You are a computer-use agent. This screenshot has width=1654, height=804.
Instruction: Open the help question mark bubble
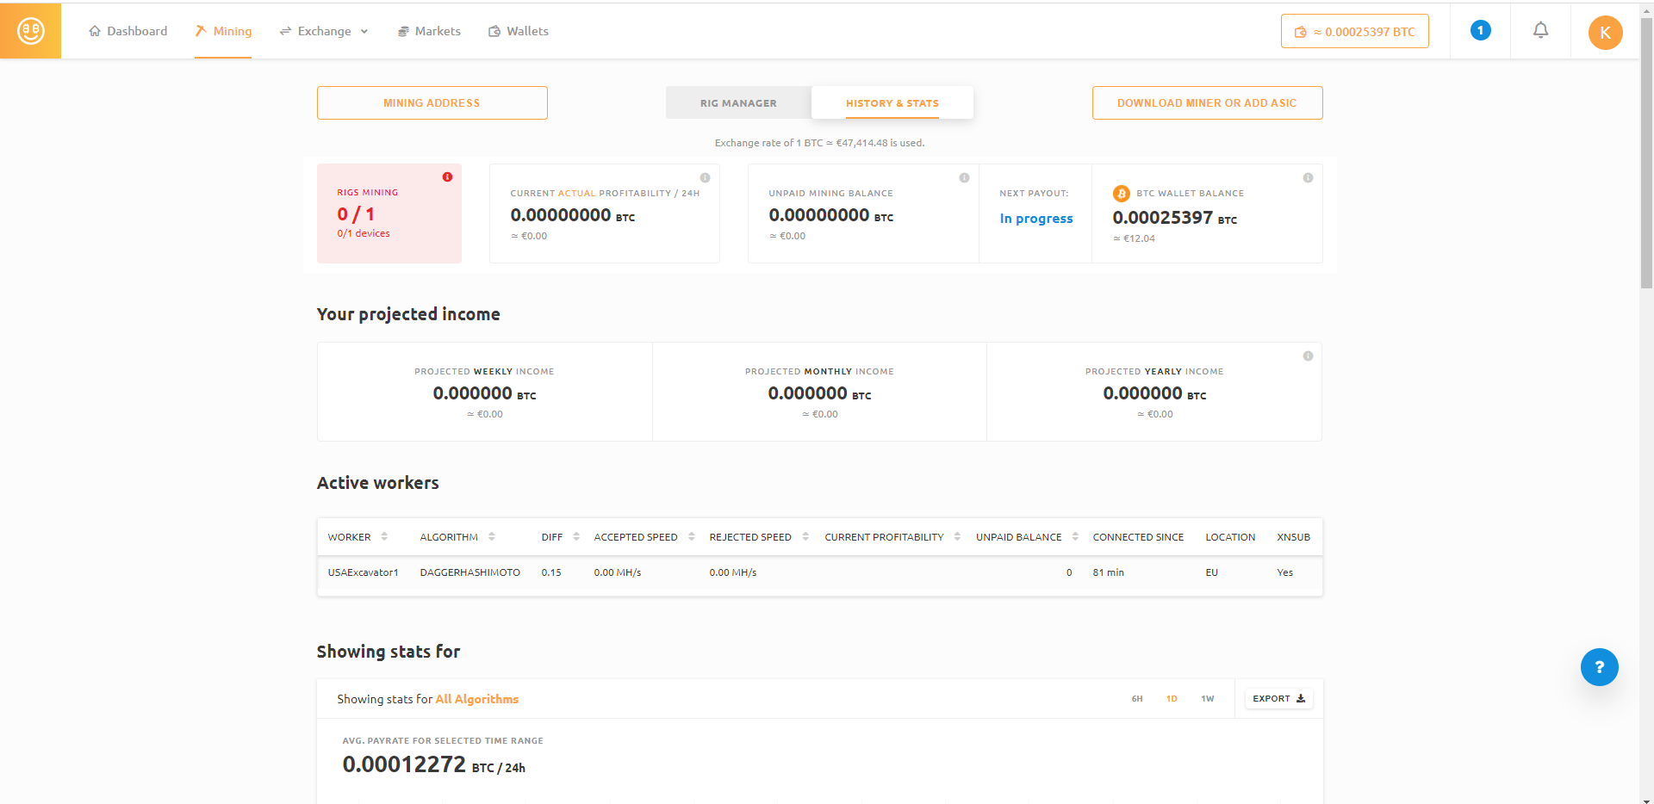click(1600, 667)
